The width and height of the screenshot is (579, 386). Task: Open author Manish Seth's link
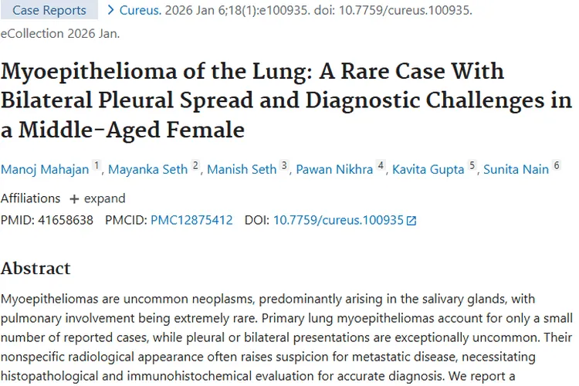(x=242, y=169)
